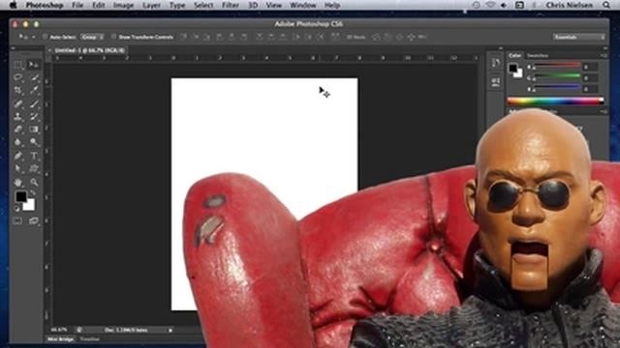The height and width of the screenshot is (348, 620).
Task: Click the Chris Nielsen user menu
Action: (570, 5)
